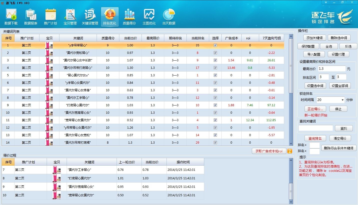Open 数据下载 toolbar icon
Viewport: 358px width, 205px height.
point(11,17)
